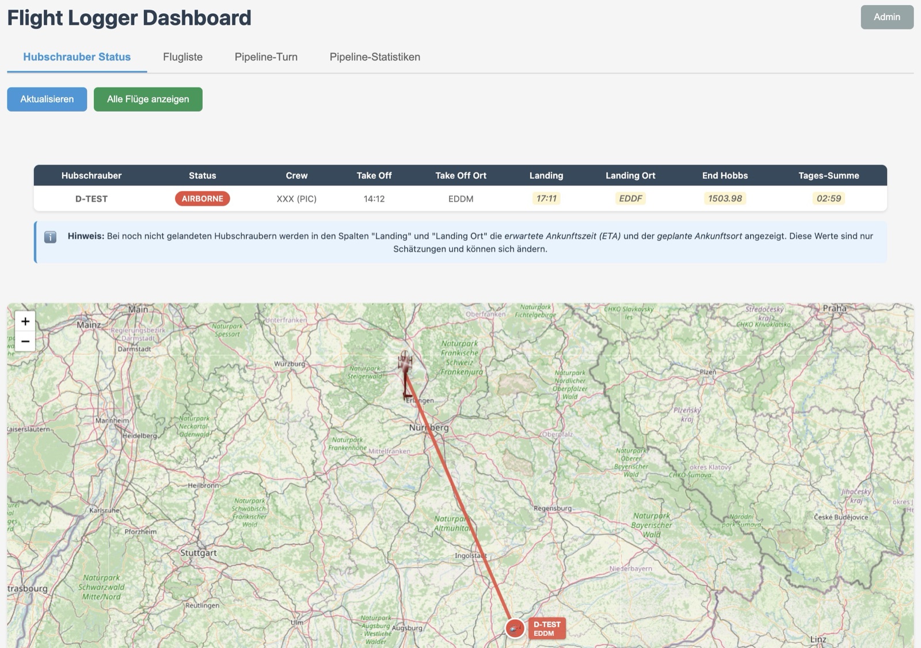This screenshot has width=921, height=648.
Task: Click the map zoom out icon
Action: click(25, 341)
